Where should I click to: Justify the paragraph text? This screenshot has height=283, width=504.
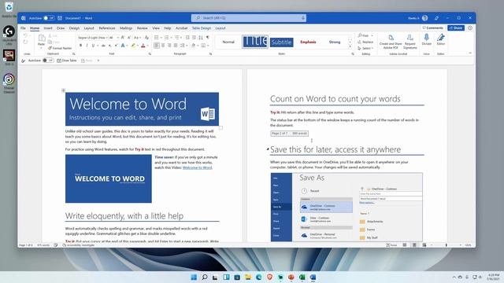tap(176, 46)
